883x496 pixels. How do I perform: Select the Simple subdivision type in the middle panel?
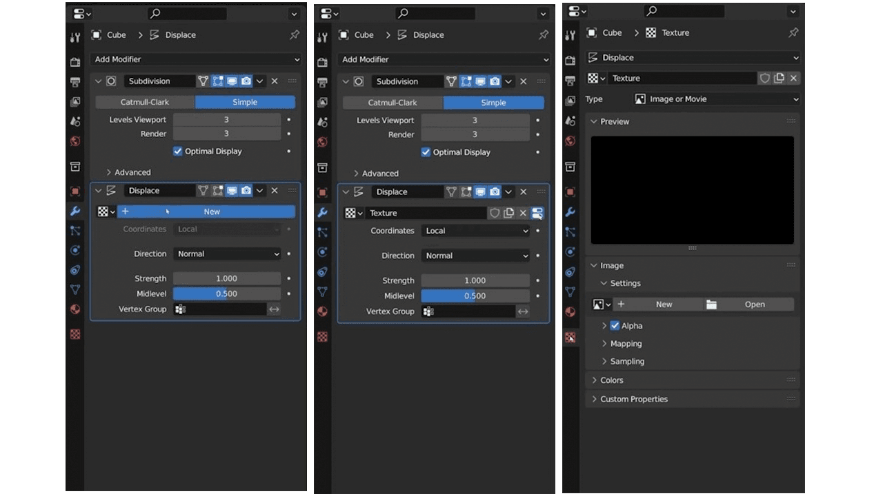[493, 103]
